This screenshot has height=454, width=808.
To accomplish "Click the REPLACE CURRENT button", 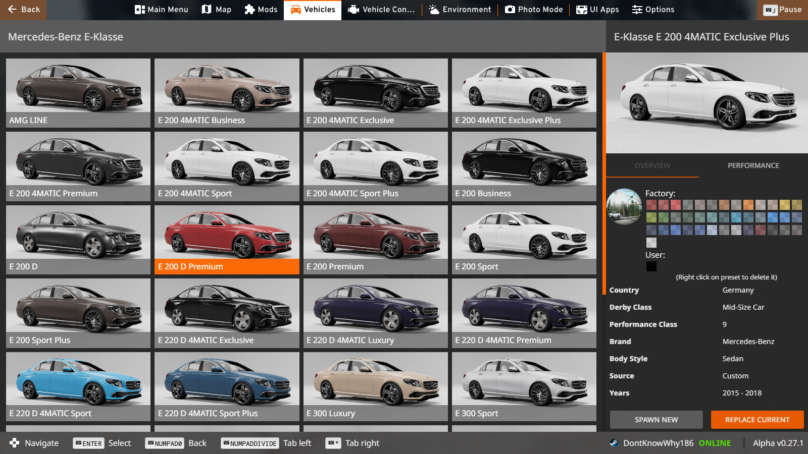I will (x=757, y=420).
